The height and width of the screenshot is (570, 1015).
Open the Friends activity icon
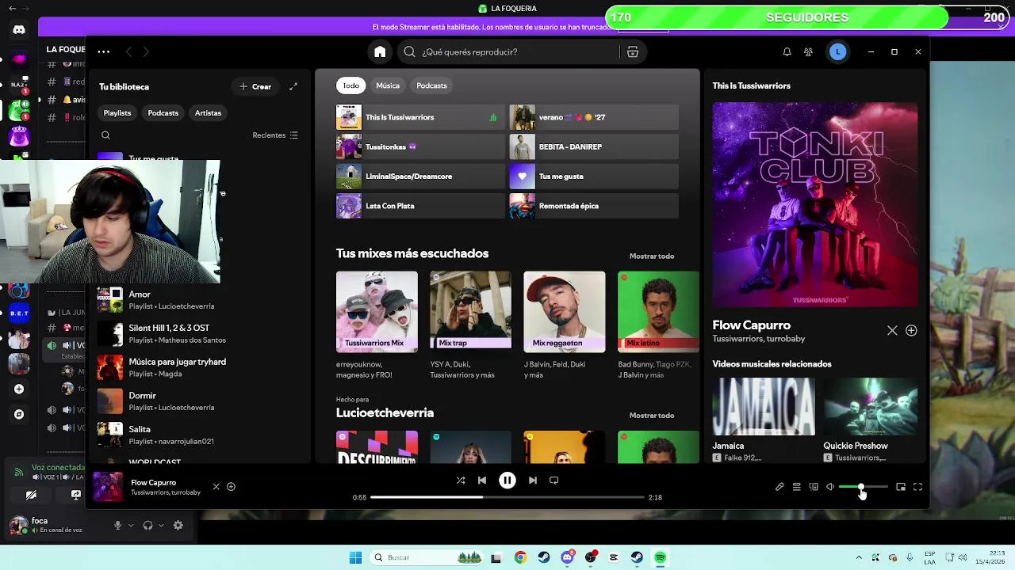808,51
